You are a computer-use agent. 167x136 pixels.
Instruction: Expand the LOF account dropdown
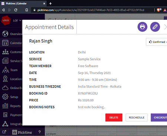(x=17, y=20)
